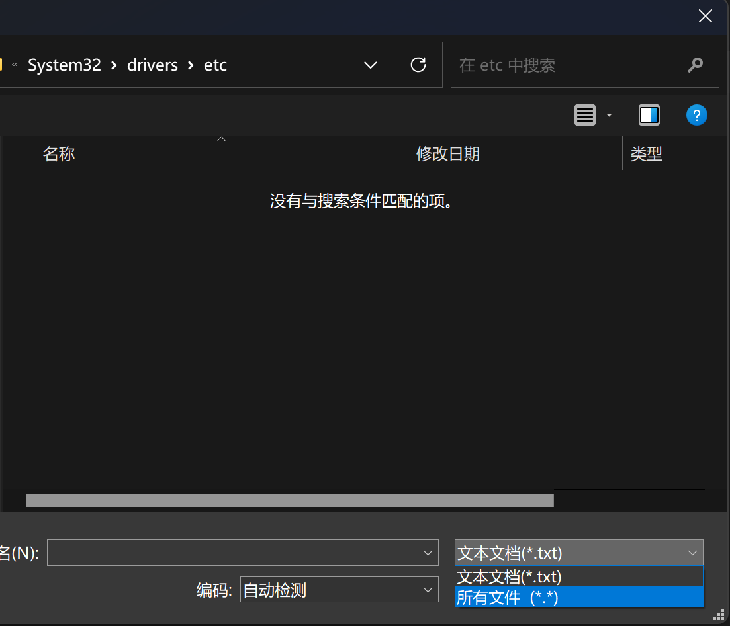Expand the chevron after System32
This screenshot has width=730, height=626.
coord(114,65)
